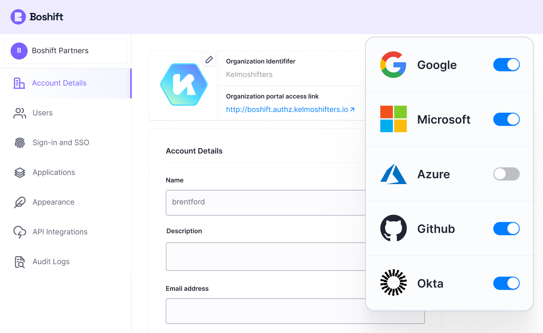This screenshot has height=333, width=543.
Task: Click the Azure logo icon
Action: [393, 174]
